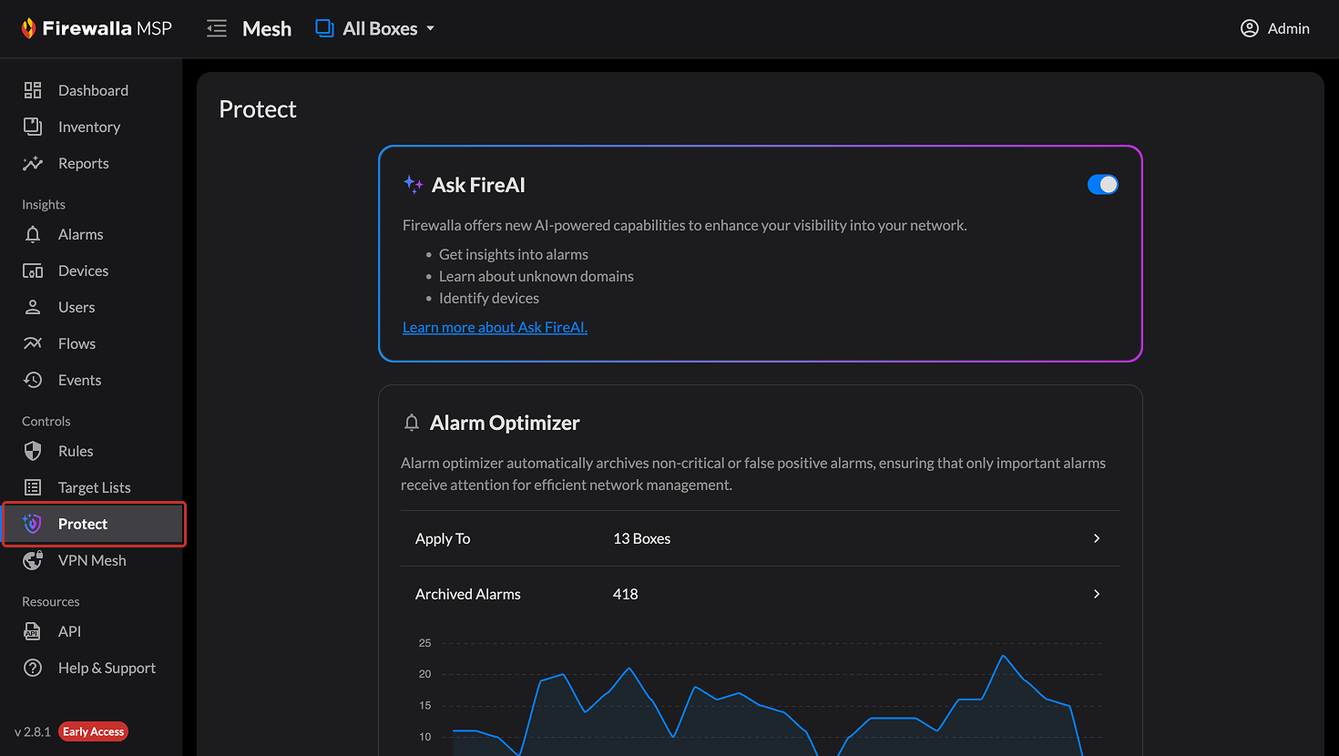This screenshot has width=1339, height=756.
Task: Click the Flows icon in sidebar
Action: 33,343
